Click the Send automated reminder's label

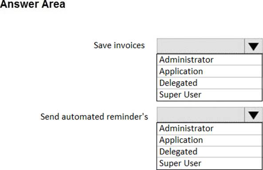point(94,116)
